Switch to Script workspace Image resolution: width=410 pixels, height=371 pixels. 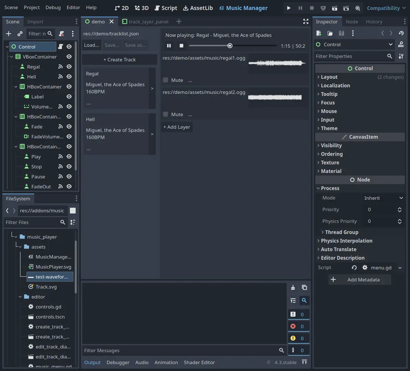pos(166,8)
